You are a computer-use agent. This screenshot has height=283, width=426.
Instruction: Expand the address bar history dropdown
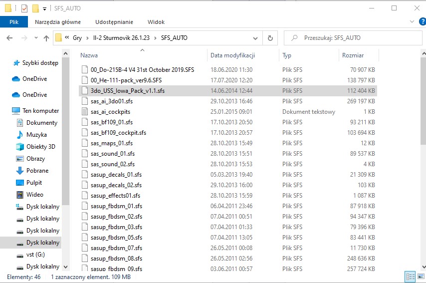(x=255, y=38)
